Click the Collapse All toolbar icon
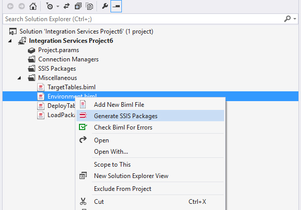The image size is (301, 210). click(x=78, y=6)
